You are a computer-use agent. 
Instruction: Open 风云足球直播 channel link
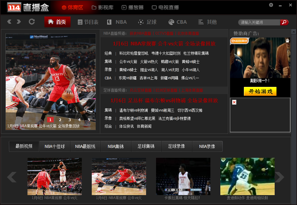[141, 90]
